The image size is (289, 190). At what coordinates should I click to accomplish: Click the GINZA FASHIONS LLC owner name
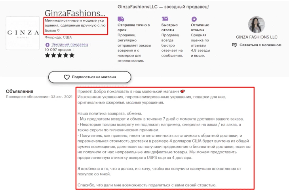pos(257,37)
